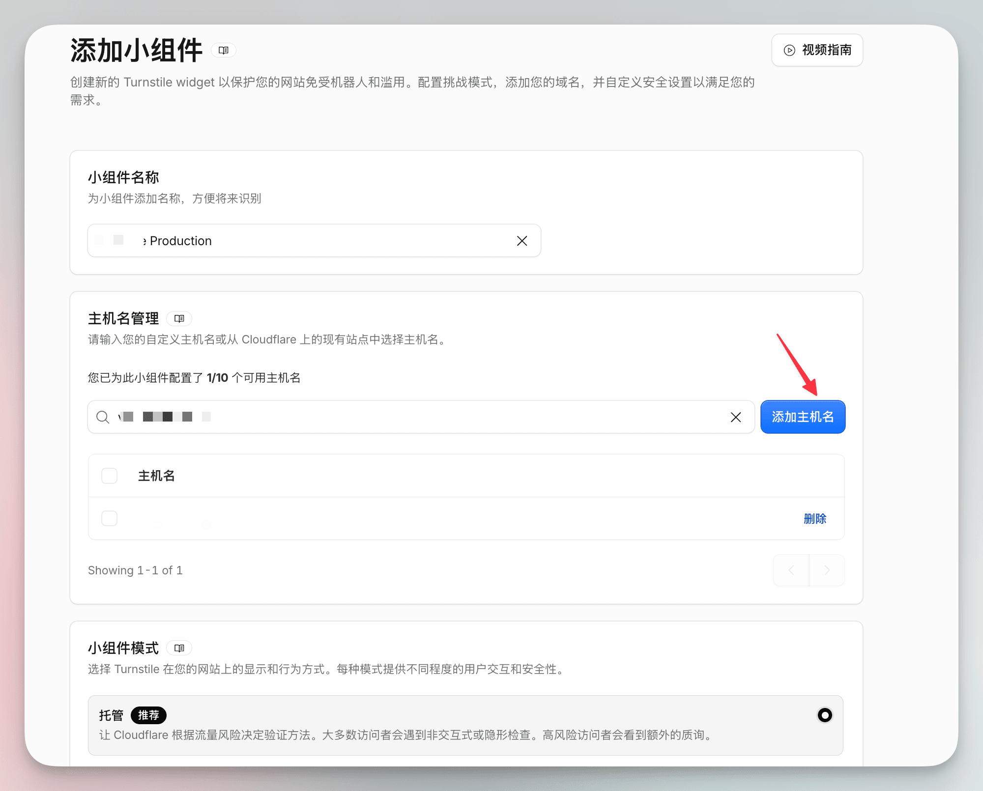983x791 pixels.
Task: Click the 主机名 column header text
Action: click(156, 476)
